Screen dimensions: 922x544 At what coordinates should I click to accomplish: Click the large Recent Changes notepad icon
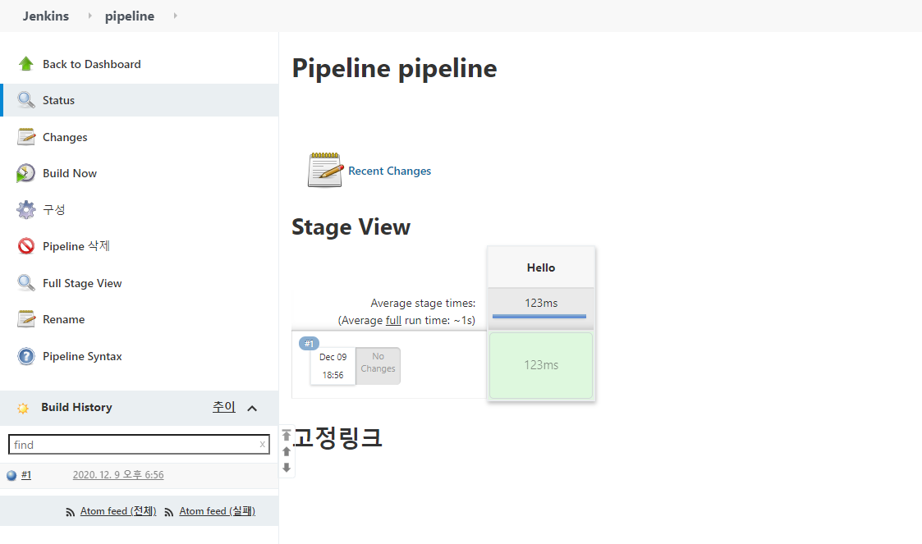325,170
